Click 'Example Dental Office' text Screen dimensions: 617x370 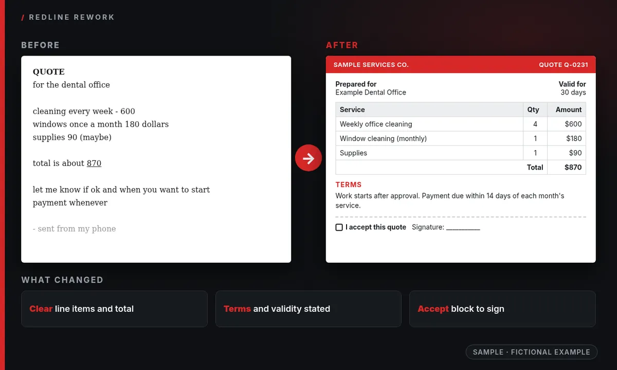pyautogui.click(x=371, y=92)
